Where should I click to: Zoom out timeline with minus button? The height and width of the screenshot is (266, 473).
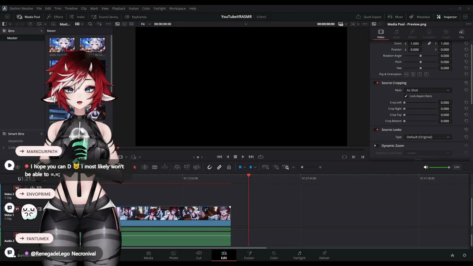(294, 167)
